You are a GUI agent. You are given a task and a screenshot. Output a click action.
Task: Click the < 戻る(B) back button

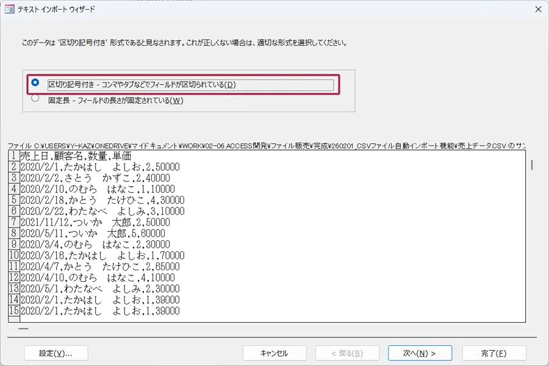click(x=345, y=353)
